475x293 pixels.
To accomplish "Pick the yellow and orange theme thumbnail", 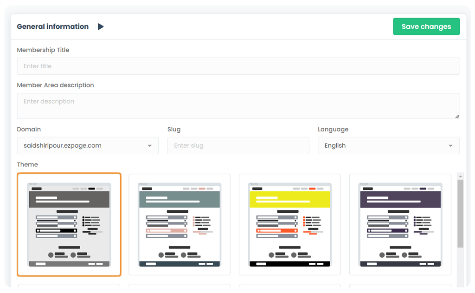I will tap(290, 225).
